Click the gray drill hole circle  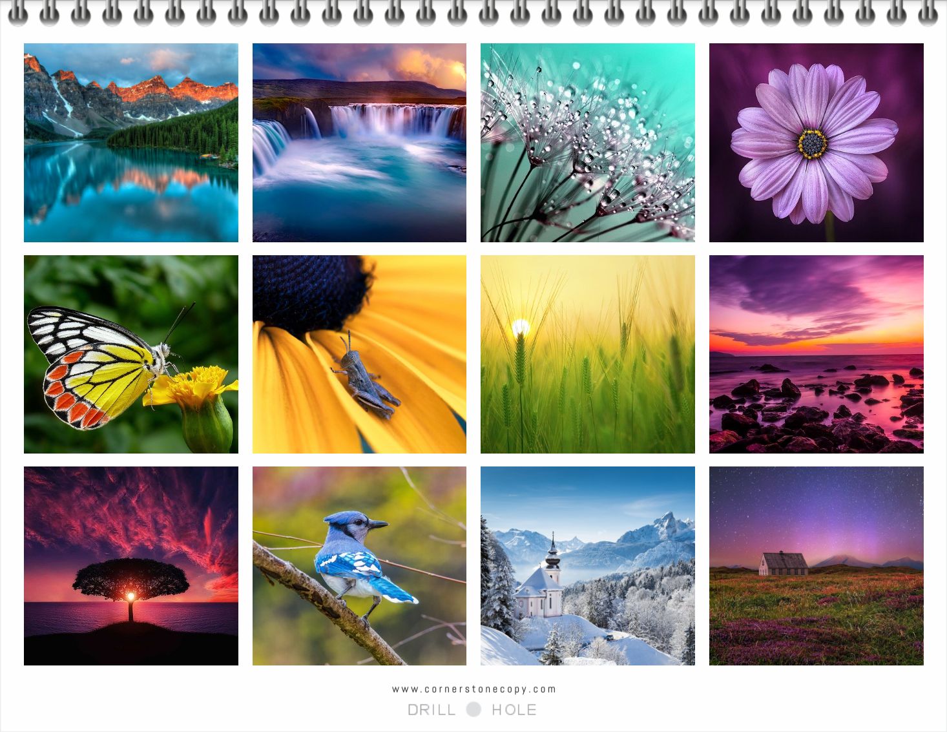(x=473, y=709)
